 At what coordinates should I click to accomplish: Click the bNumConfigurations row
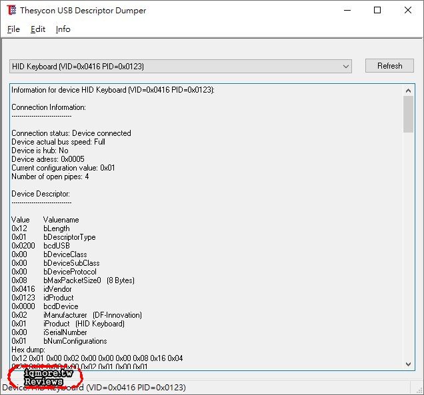tap(59, 340)
